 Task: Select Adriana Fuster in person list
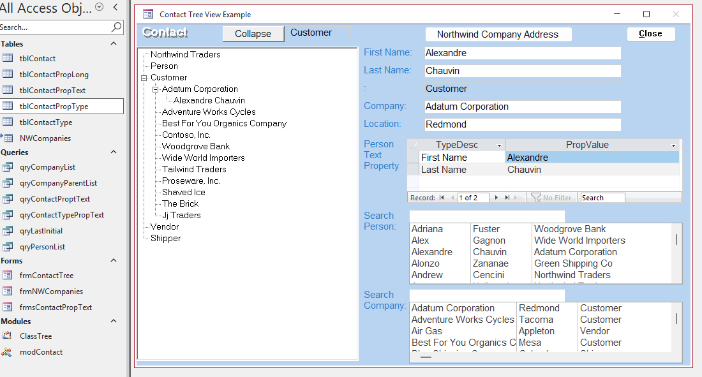tap(541, 229)
